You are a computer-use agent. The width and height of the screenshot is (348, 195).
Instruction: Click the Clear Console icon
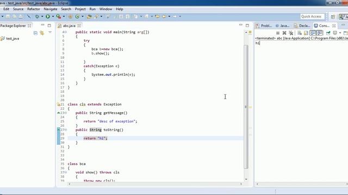coord(300,33)
